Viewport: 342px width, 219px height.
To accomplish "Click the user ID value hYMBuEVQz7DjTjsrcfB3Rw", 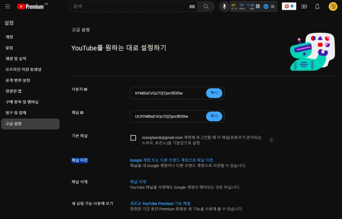I will pyautogui.click(x=159, y=93).
